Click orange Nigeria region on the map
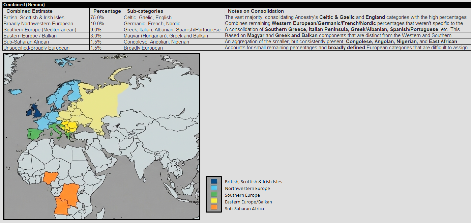Viewport: 471px width, 223px height. (x=50, y=177)
